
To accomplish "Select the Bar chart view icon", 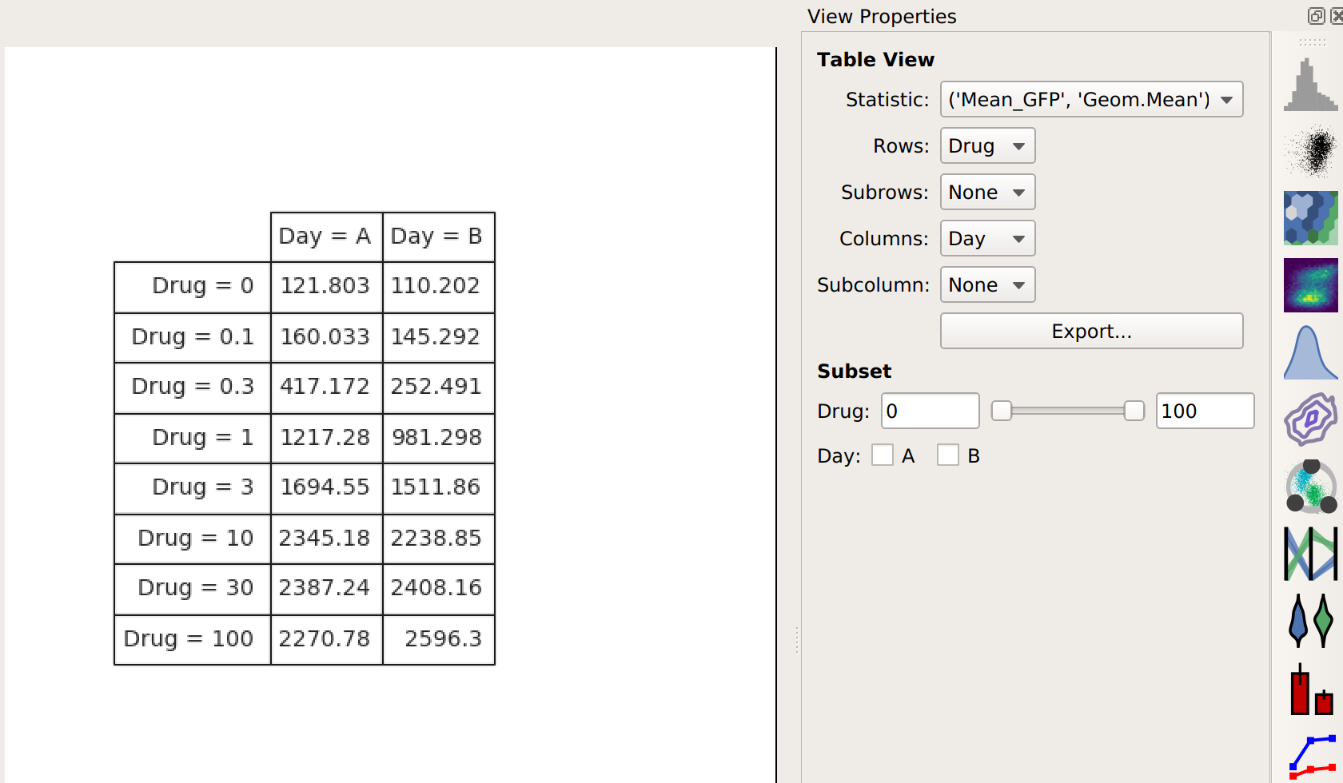I will pyautogui.click(x=1310, y=688).
